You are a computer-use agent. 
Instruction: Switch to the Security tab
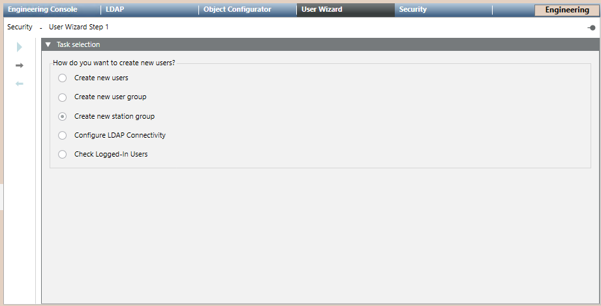pos(413,10)
